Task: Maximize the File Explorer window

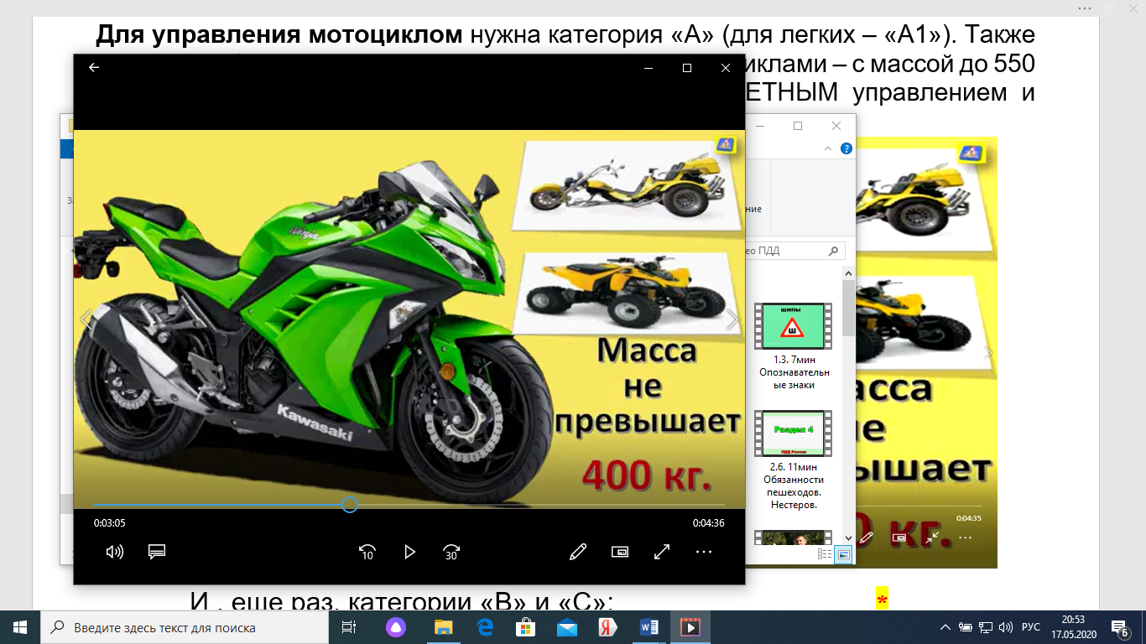Action: pyautogui.click(x=798, y=126)
